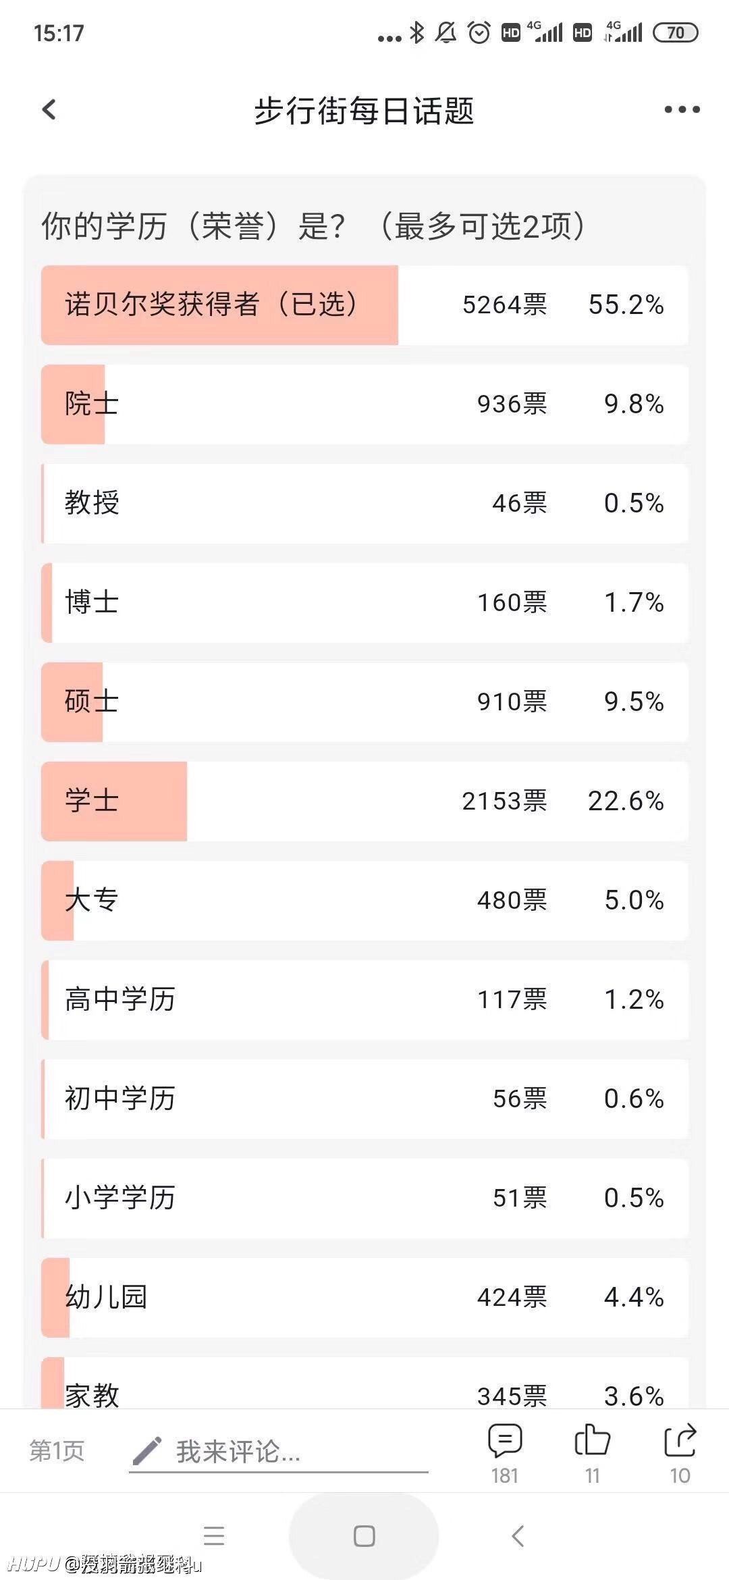This screenshot has height=1580, width=729.
Task: Select the 学士 poll option
Action: (364, 801)
